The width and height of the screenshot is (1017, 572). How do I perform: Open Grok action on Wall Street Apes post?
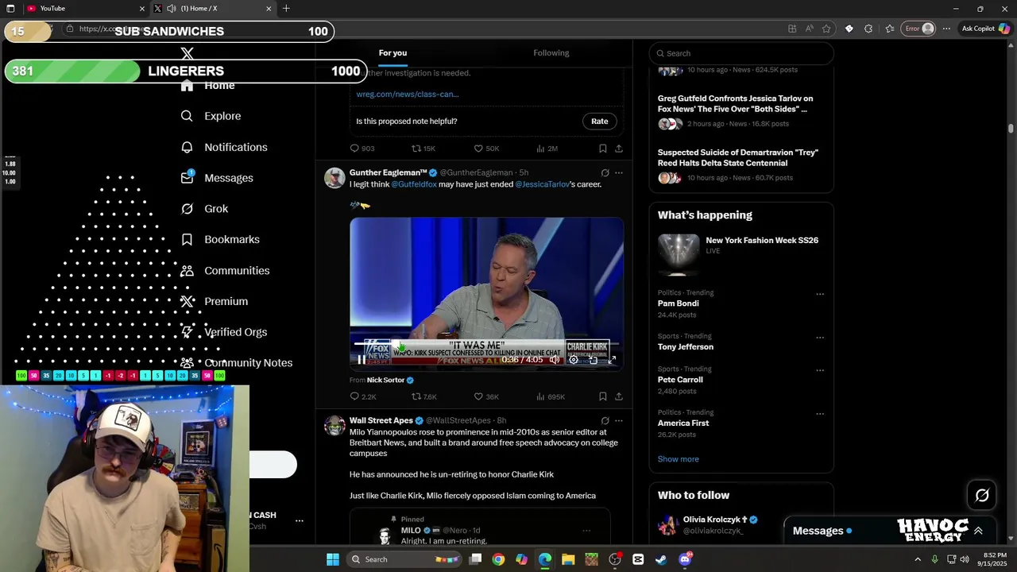coord(605,420)
